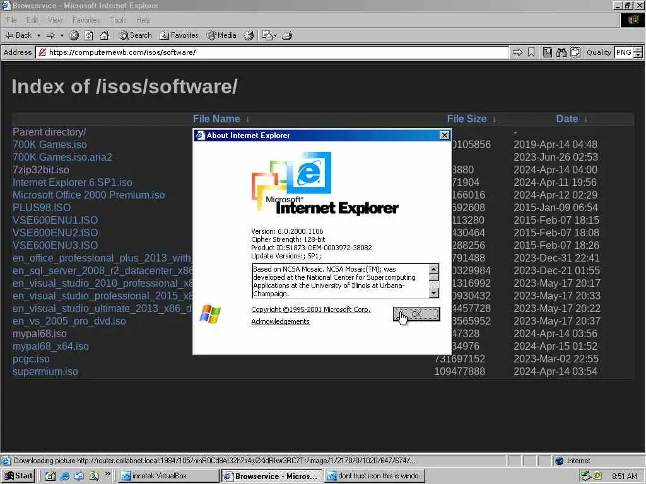The image size is (646, 484).
Task: Click the page icon in the address bar
Action: coord(42,52)
